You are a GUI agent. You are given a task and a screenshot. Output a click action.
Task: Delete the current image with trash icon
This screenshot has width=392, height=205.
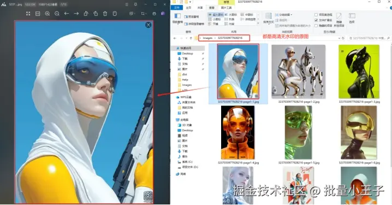pos(105,14)
